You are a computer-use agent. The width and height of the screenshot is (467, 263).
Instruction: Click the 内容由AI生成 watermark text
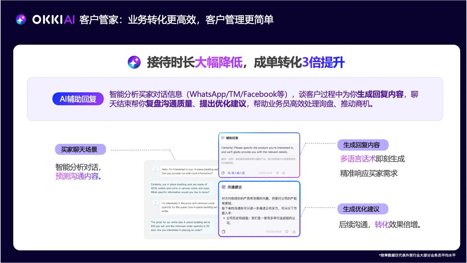(265, 173)
